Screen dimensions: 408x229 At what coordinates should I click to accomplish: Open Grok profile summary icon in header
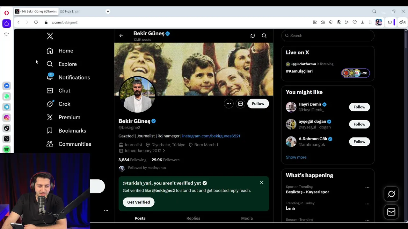click(252, 36)
